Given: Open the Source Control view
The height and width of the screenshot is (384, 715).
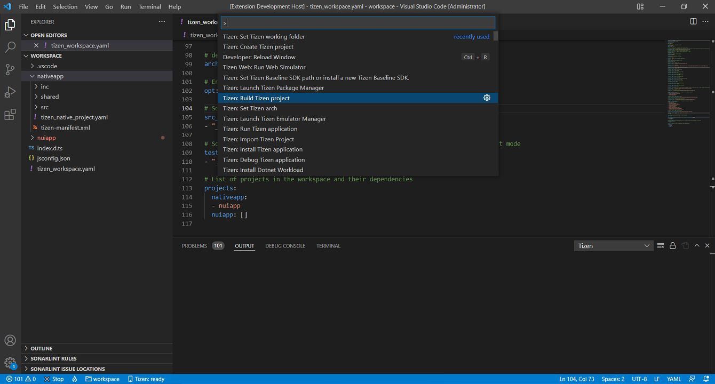Looking at the screenshot, I should click(x=10, y=70).
